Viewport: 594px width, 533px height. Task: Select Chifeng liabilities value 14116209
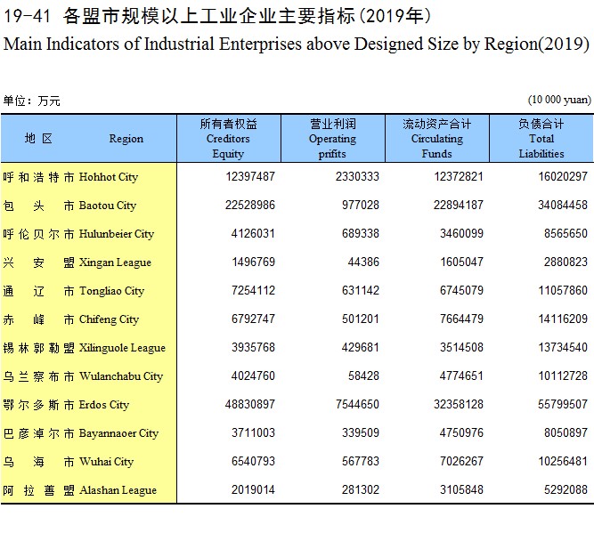[563, 319]
